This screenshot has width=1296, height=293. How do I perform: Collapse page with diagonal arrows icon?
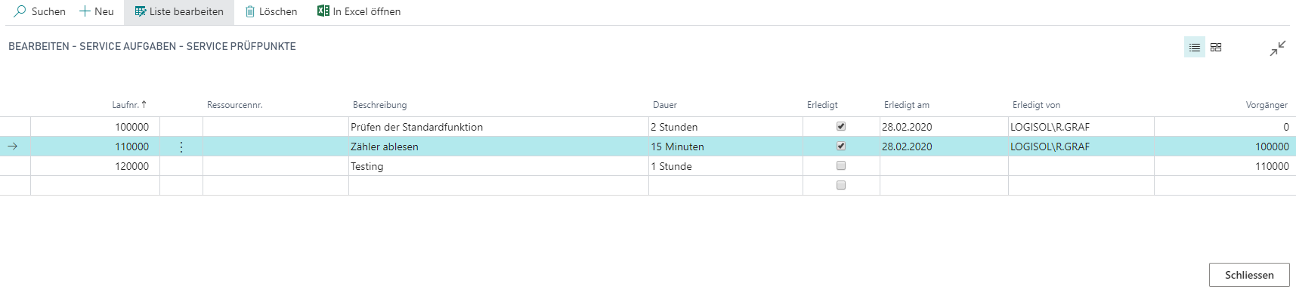point(1278,48)
